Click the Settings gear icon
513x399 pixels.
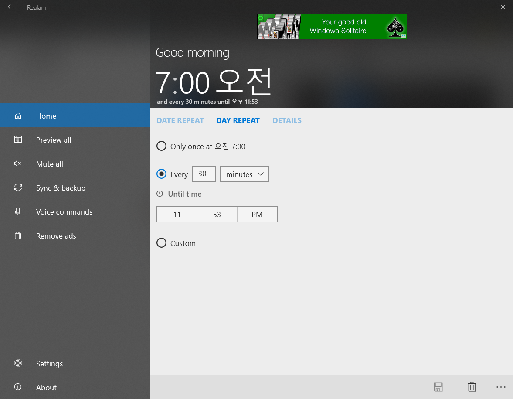(x=18, y=363)
